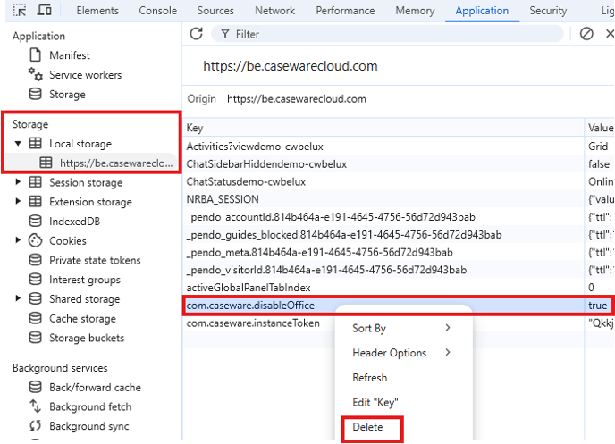Click the Value column header
The width and height of the screenshot is (615, 444).
[x=600, y=128]
